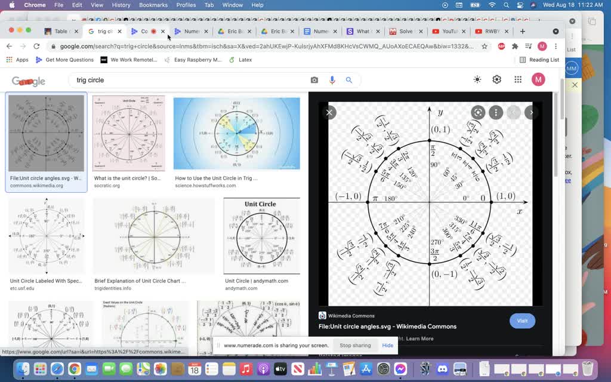Image resolution: width=611 pixels, height=382 pixels.
Task: Click the page vertical scrollbar
Action: [x=562, y=99]
